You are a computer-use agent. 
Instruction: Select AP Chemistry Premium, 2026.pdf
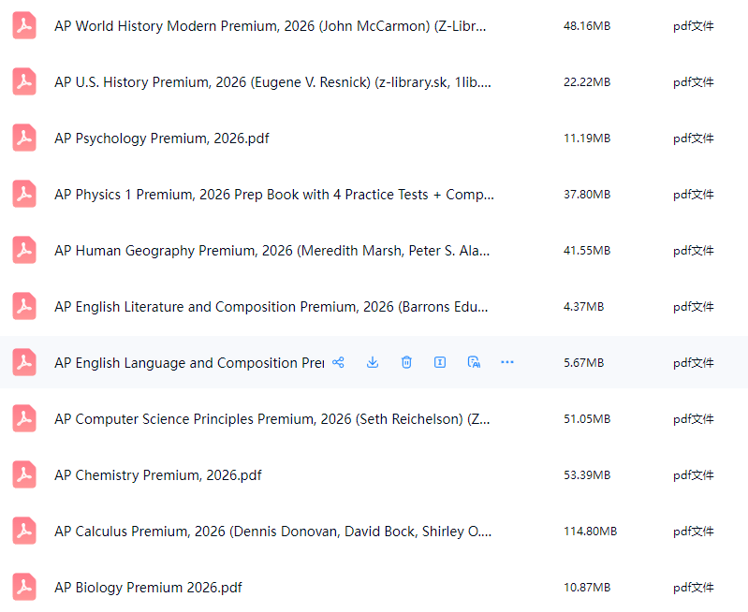tap(158, 475)
